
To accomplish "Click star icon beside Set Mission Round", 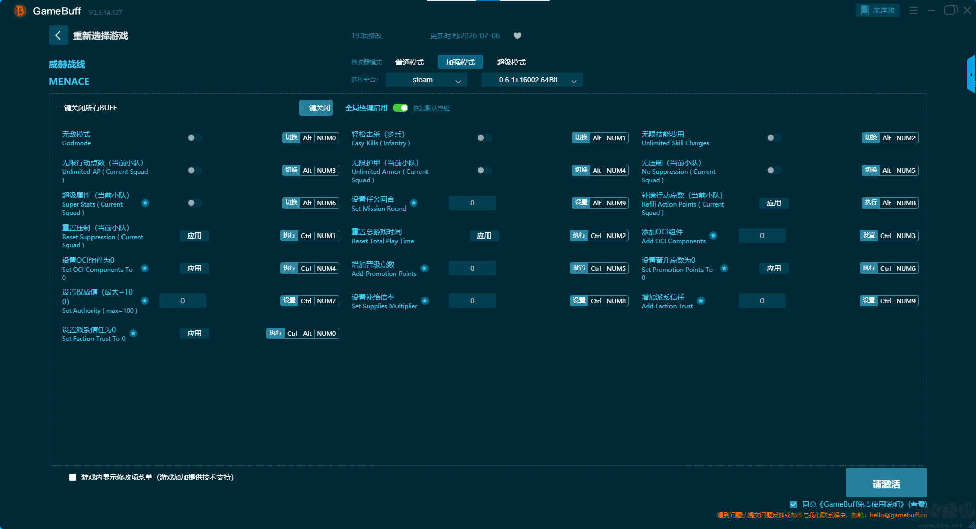I will pyautogui.click(x=414, y=203).
